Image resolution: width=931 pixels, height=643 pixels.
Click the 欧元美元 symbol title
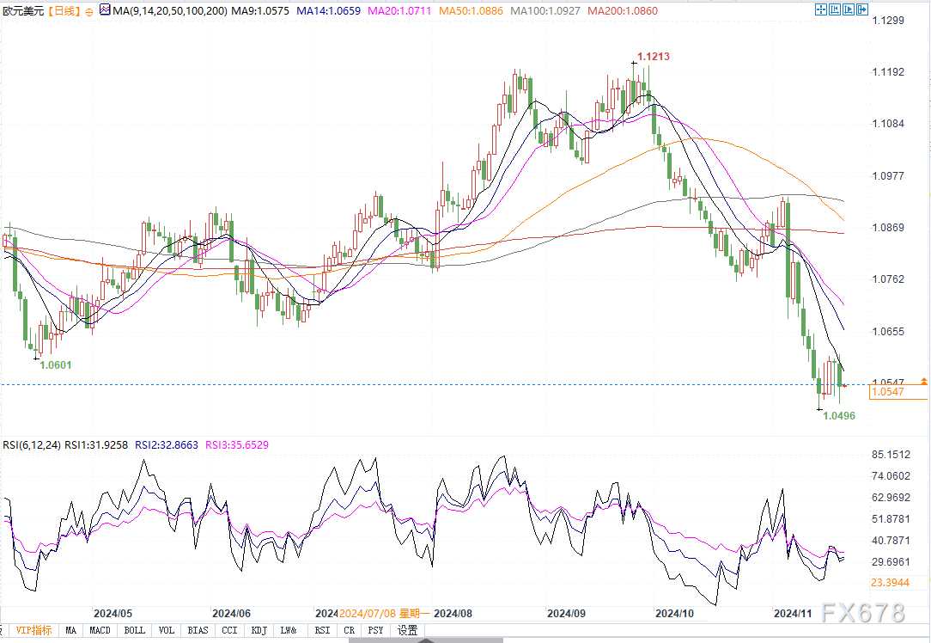click(x=23, y=10)
